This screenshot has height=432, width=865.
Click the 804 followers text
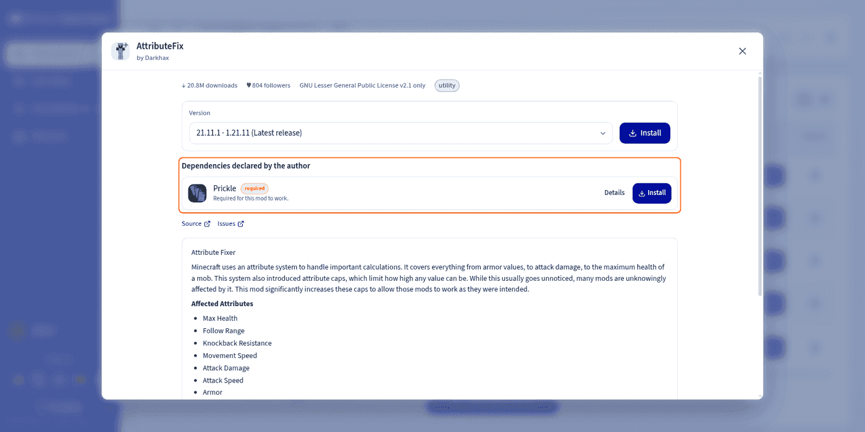(268, 86)
